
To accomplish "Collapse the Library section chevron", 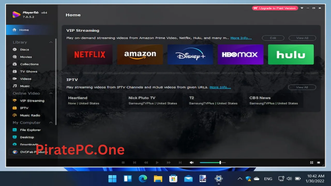I will (51, 42).
